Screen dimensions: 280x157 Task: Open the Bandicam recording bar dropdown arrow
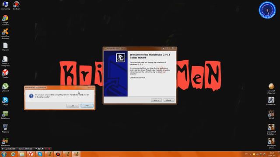(36, 149)
